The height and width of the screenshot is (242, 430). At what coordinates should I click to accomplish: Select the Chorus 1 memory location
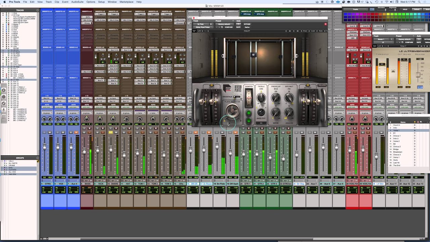point(397,136)
